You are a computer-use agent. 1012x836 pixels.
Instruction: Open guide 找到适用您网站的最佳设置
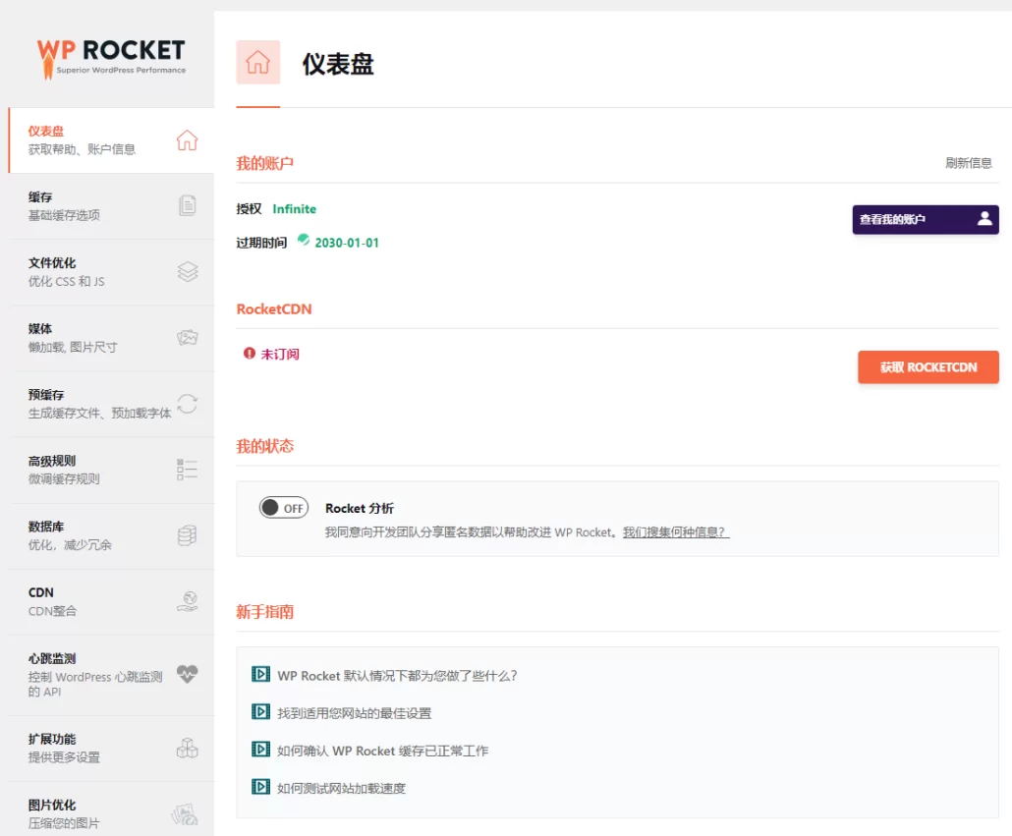(355, 713)
